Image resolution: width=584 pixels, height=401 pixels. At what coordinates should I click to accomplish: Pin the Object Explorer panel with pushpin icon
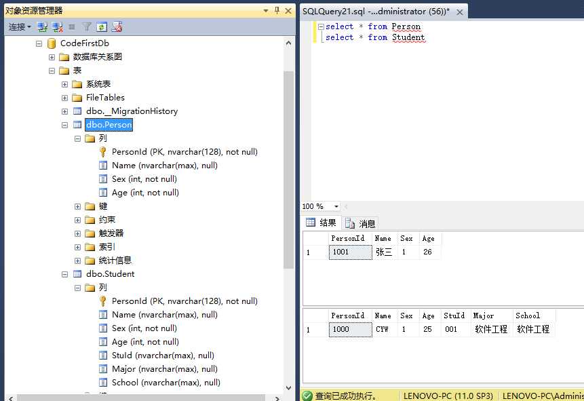click(277, 10)
